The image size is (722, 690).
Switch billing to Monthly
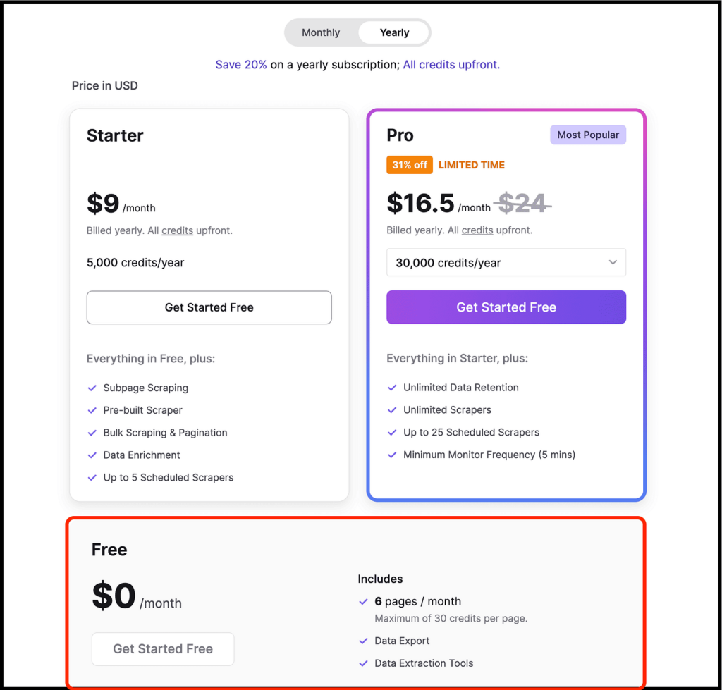pyautogui.click(x=321, y=32)
